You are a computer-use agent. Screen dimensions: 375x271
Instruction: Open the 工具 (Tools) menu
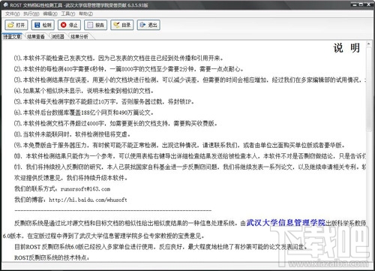[x=68, y=14]
